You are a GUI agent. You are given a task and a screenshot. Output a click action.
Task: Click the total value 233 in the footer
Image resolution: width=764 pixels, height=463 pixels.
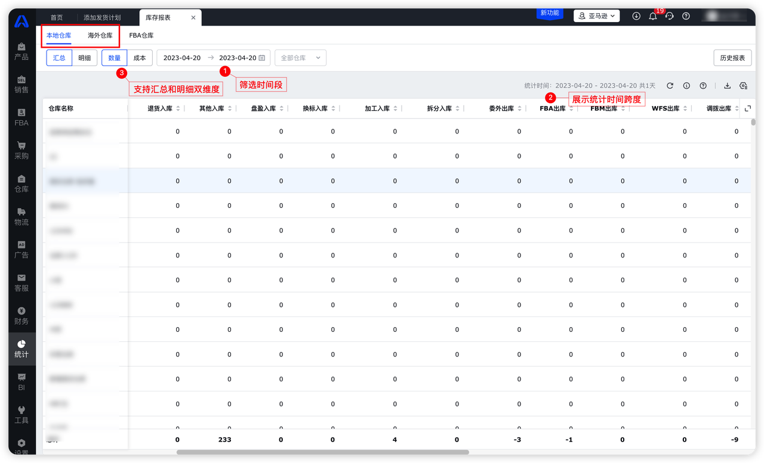click(224, 440)
